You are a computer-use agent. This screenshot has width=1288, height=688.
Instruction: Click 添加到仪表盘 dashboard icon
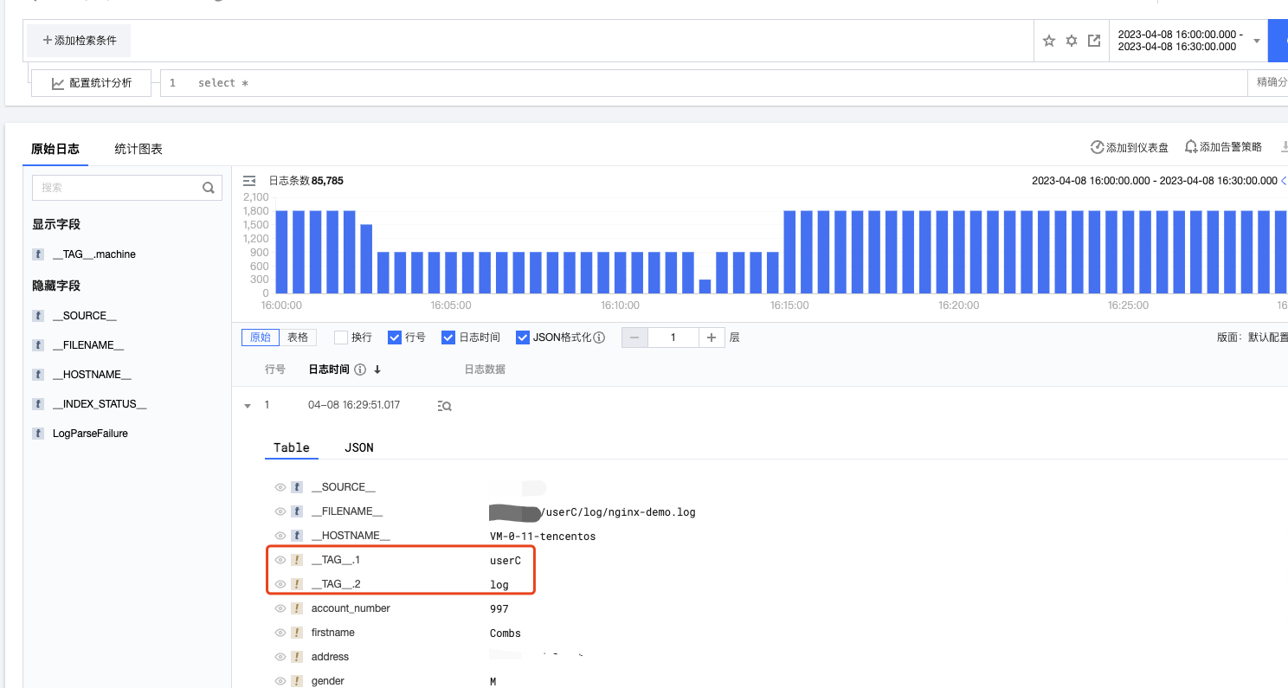click(1097, 147)
